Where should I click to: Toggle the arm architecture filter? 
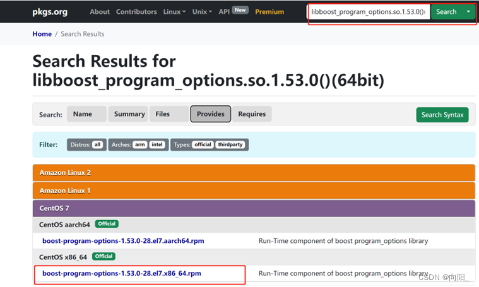pos(140,144)
